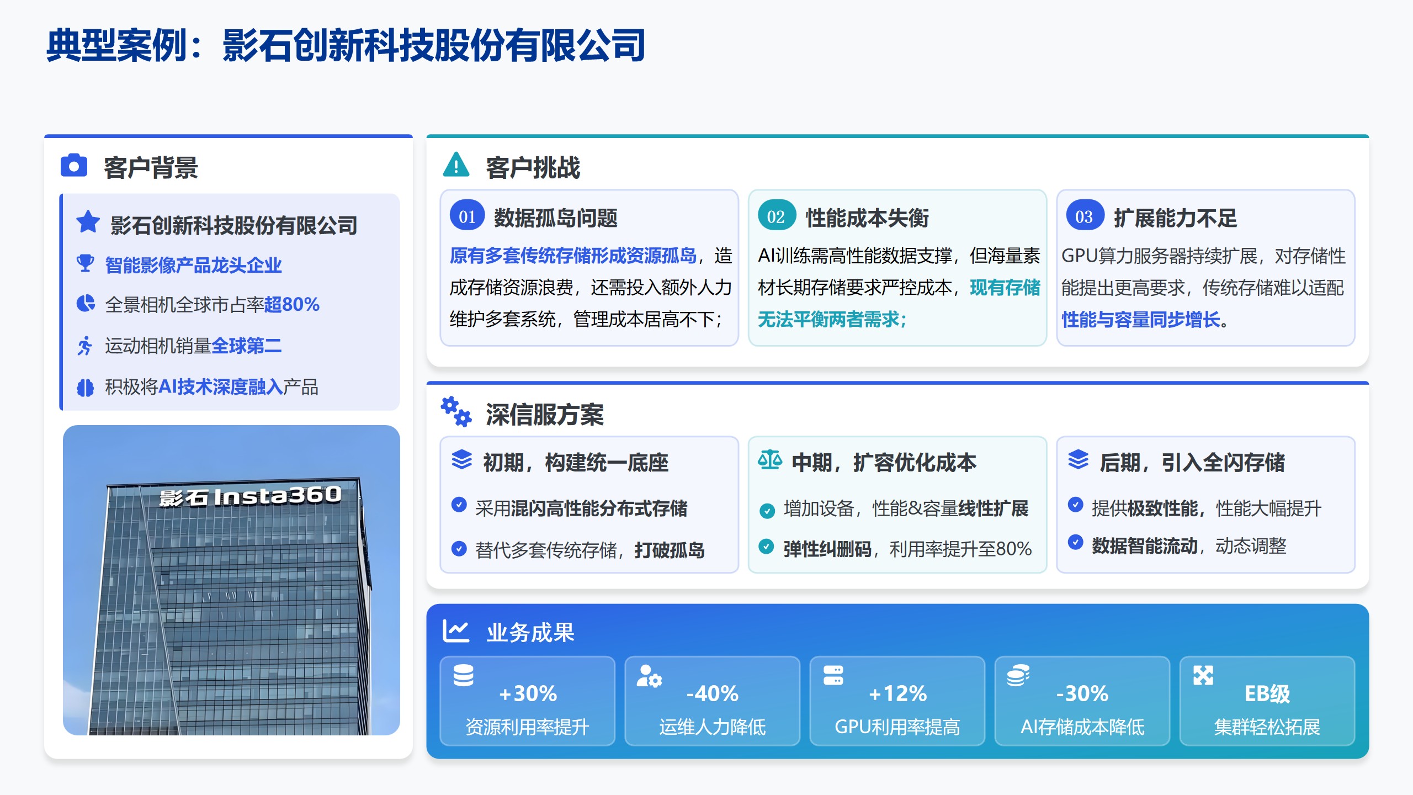
Task: Click the 集群轻松拓展 label
Action: (1267, 727)
